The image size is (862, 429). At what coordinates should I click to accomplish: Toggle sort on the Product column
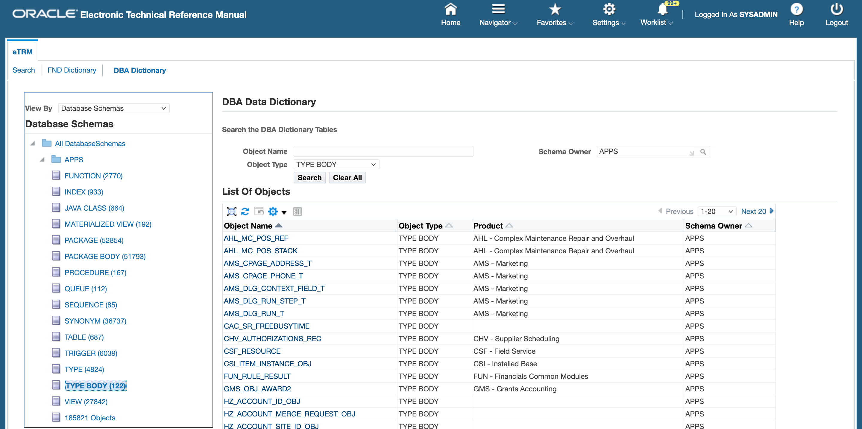pyautogui.click(x=509, y=226)
